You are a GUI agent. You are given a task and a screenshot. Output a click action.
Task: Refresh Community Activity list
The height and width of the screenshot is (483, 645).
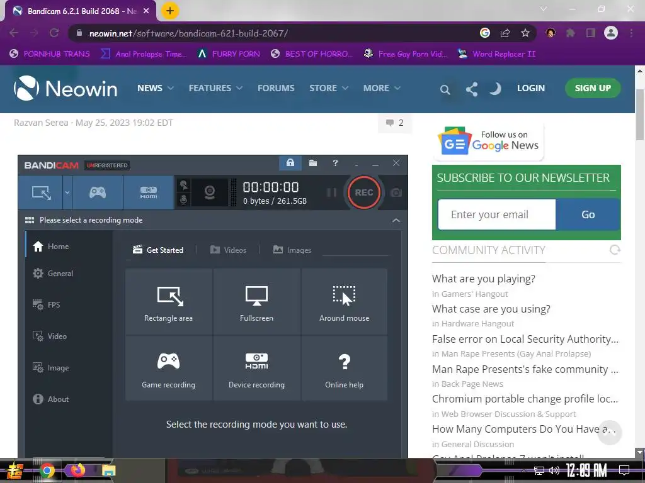[x=615, y=250]
